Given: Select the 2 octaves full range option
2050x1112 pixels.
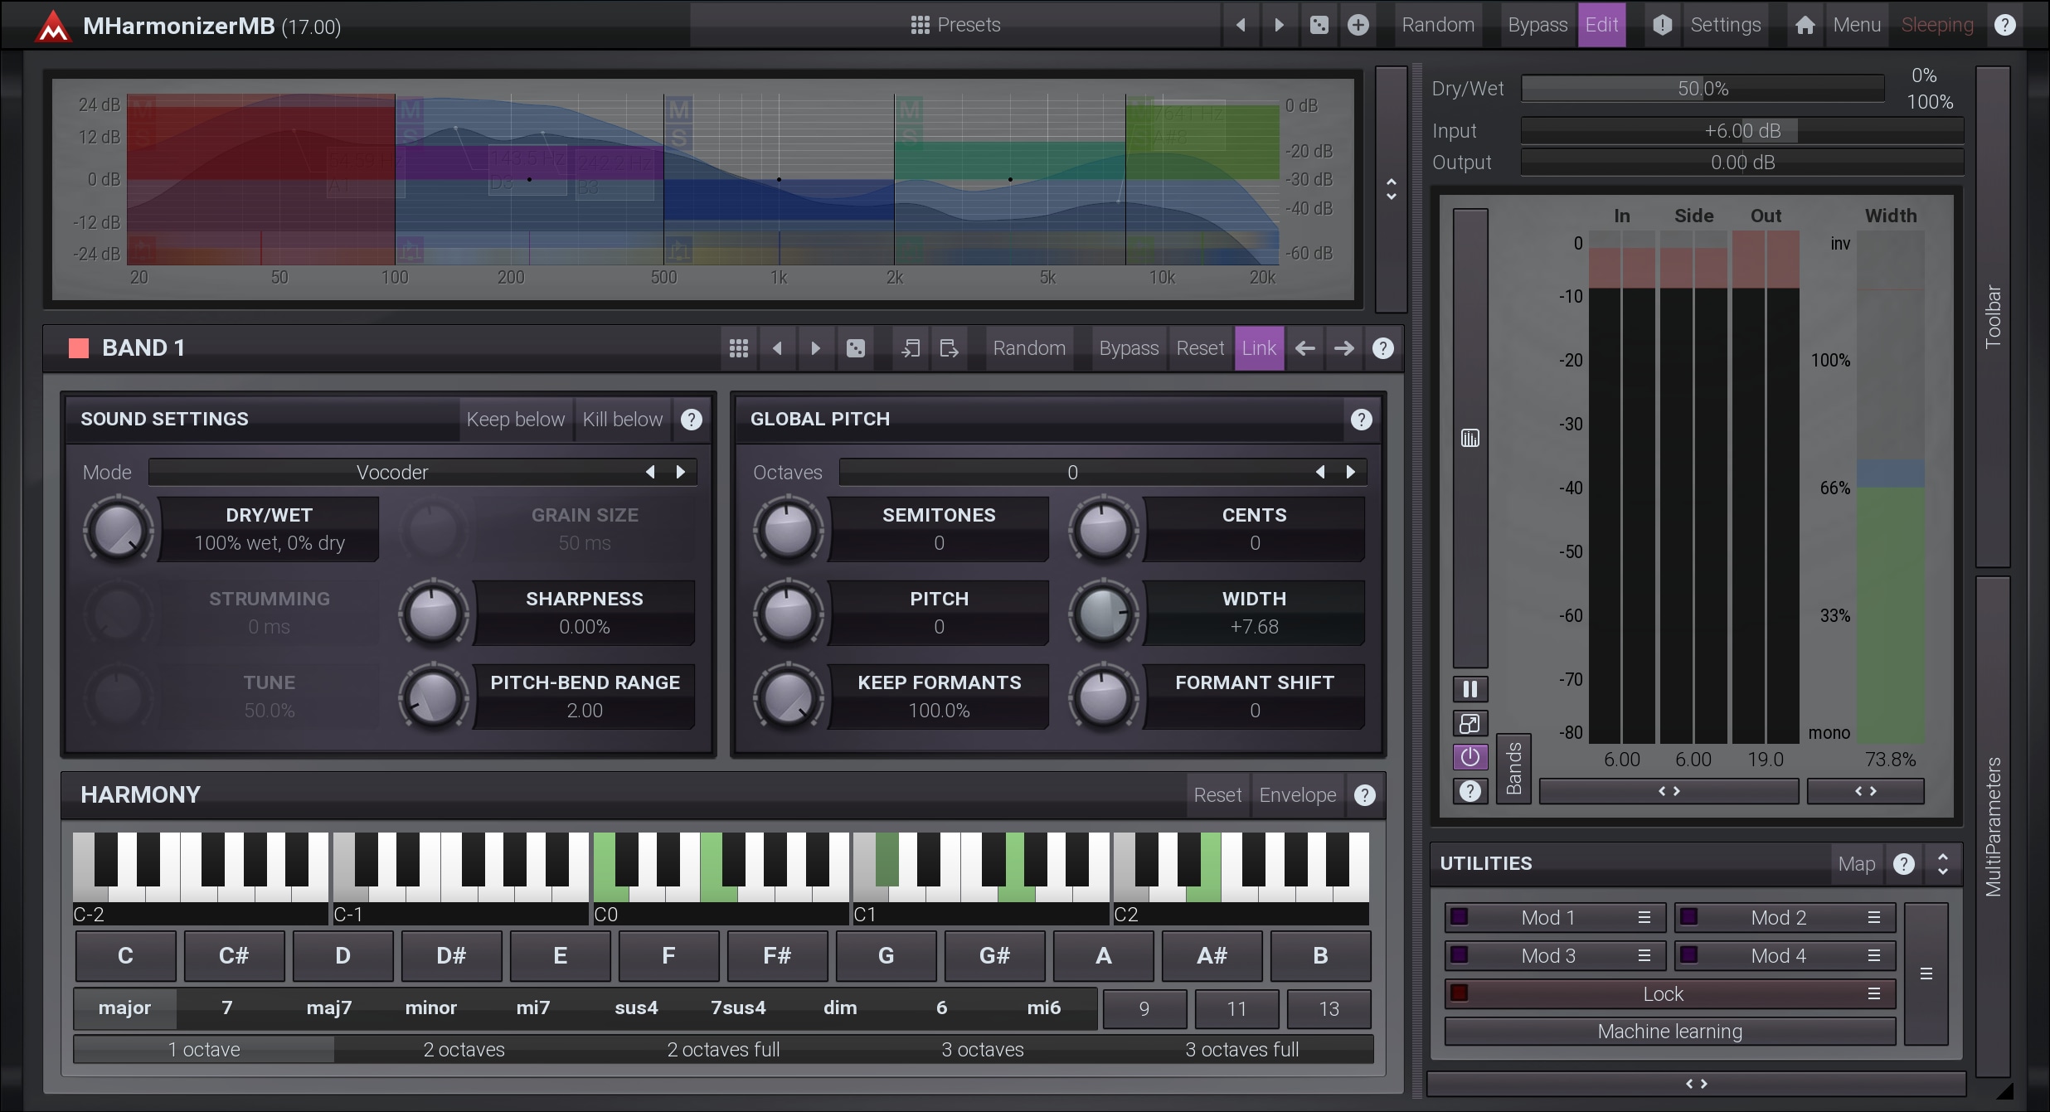Looking at the screenshot, I should pyautogui.click(x=723, y=1050).
